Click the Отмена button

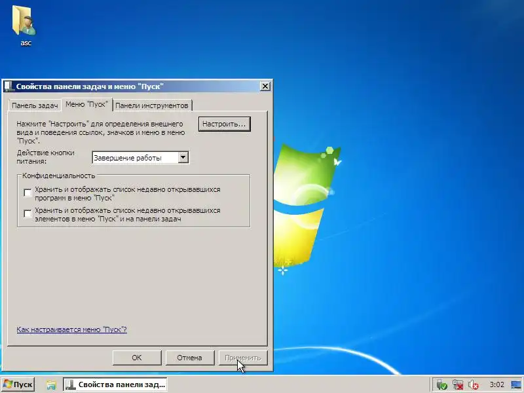click(x=189, y=358)
